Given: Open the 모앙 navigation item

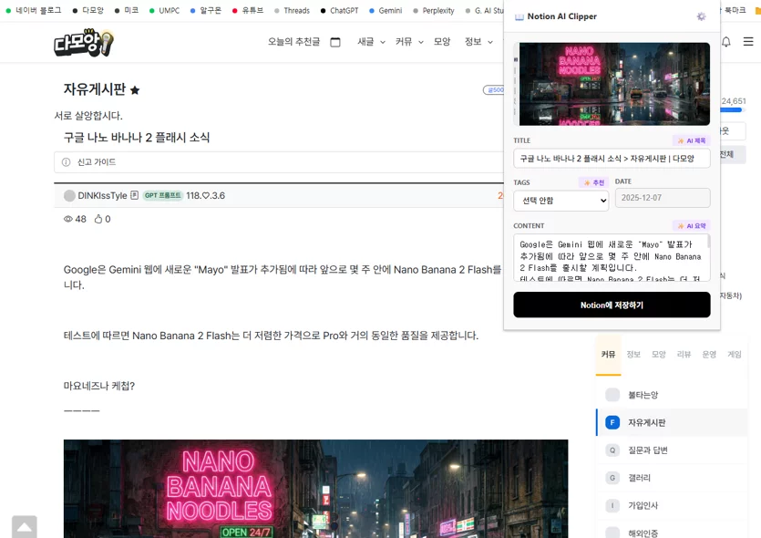Looking at the screenshot, I should click(x=442, y=42).
